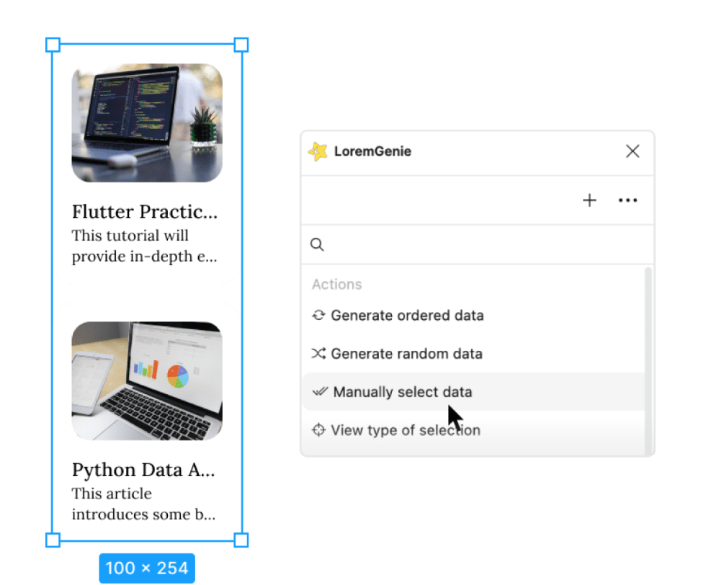Screen dimensions: 706x585
Task: Click the magnifying glass search icon
Action: [x=317, y=244]
